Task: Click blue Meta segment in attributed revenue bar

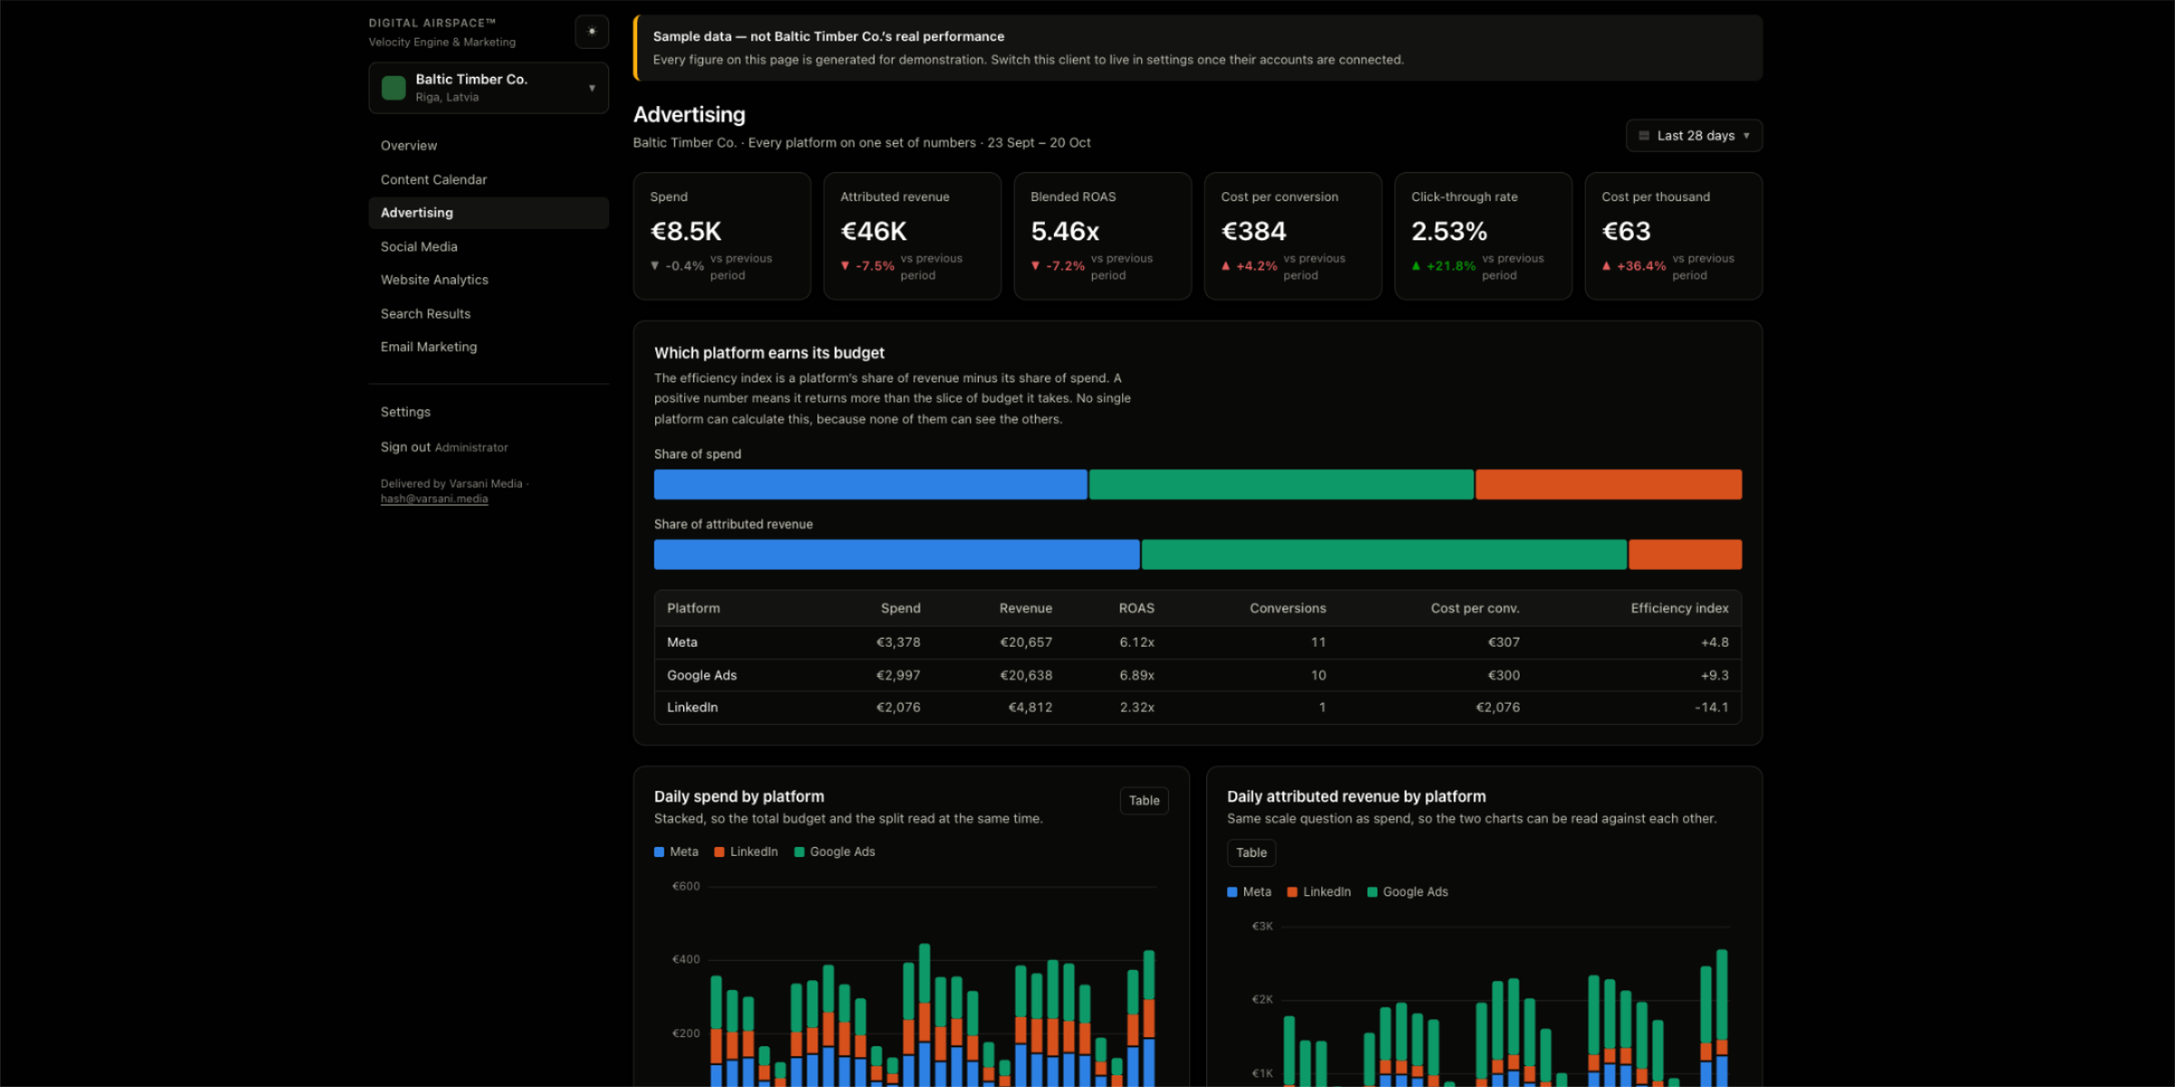Action: 896,554
